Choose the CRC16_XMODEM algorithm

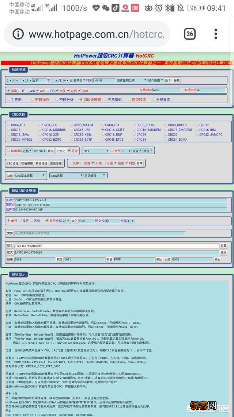[134, 129]
